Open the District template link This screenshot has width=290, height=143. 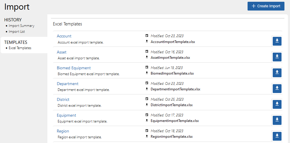click(63, 99)
